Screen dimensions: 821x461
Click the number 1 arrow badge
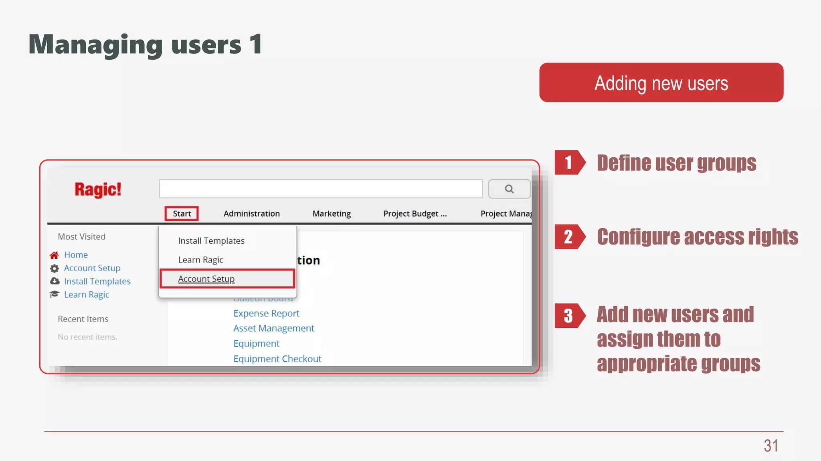point(569,162)
